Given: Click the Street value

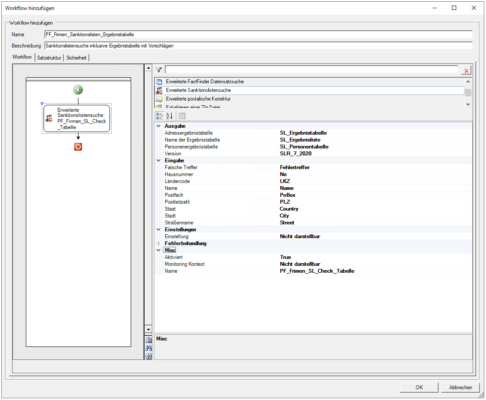Looking at the screenshot, I should [287, 223].
